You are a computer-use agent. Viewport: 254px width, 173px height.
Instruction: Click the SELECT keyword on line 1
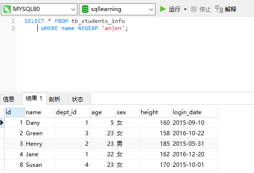[x=34, y=21]
